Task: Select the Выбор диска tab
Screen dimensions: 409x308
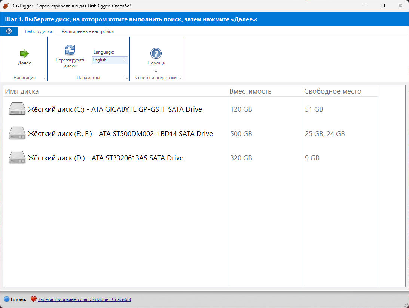Action: click(x=39, y=31)
